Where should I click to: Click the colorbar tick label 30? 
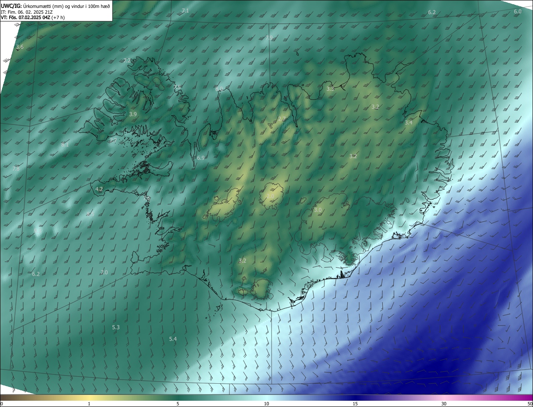(444, 404)
